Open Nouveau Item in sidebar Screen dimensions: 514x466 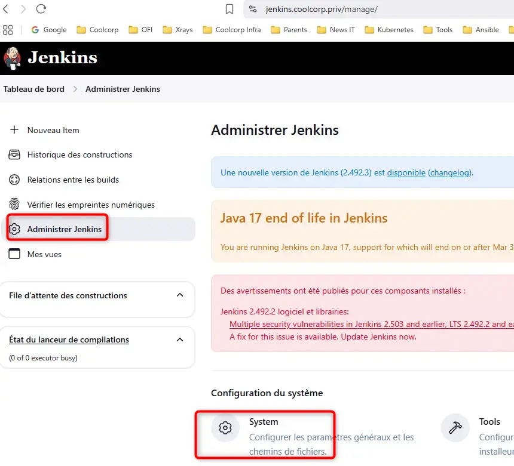point(53,130)
